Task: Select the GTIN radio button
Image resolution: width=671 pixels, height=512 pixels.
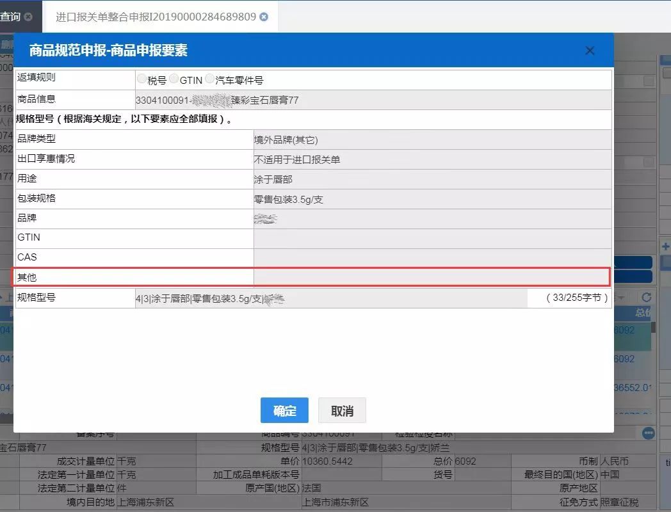Action: point(174,79)
